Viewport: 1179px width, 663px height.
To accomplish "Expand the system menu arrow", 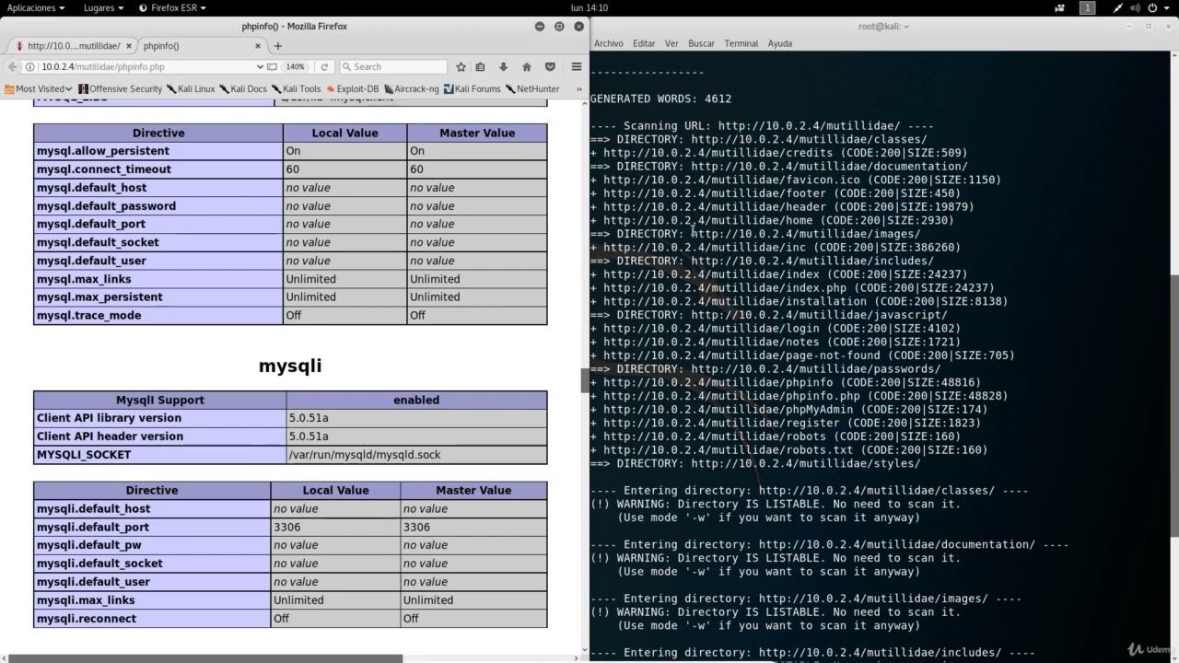I will coord(1168,7).
